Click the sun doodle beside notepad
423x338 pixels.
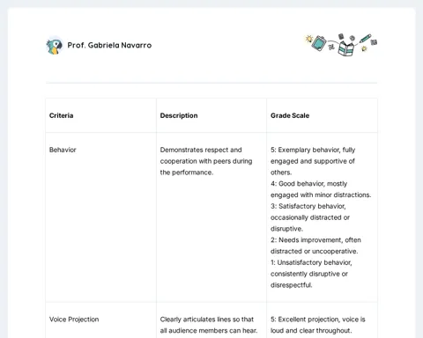tap(308, 39)
